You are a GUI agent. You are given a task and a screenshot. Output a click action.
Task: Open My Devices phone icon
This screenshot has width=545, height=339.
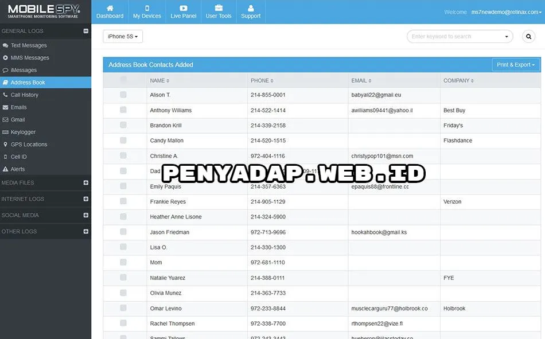(147, 7)
